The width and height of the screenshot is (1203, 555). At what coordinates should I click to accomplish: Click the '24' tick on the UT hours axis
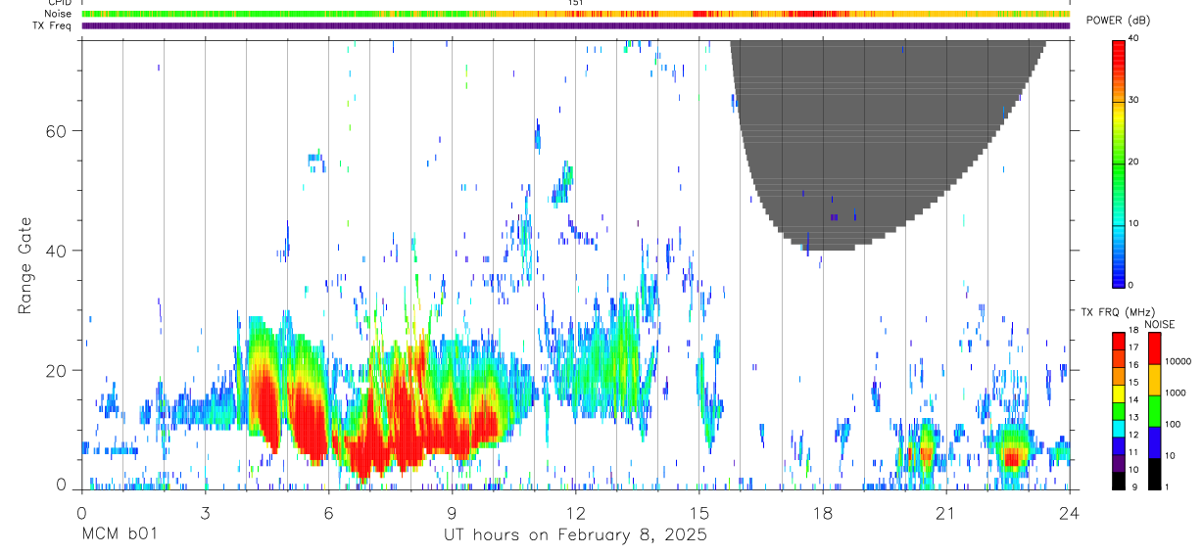(1070, 512)
